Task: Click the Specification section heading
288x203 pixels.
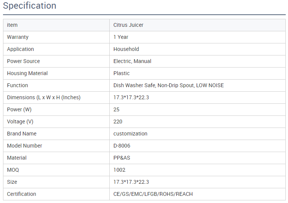Action: (x=29, y=6)
